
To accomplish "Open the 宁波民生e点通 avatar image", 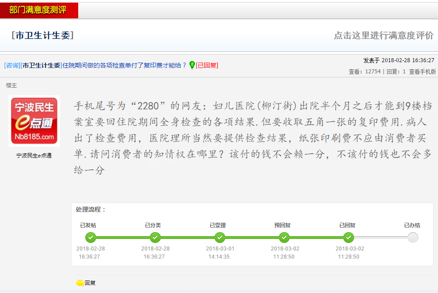I will [x=34, y=121].
